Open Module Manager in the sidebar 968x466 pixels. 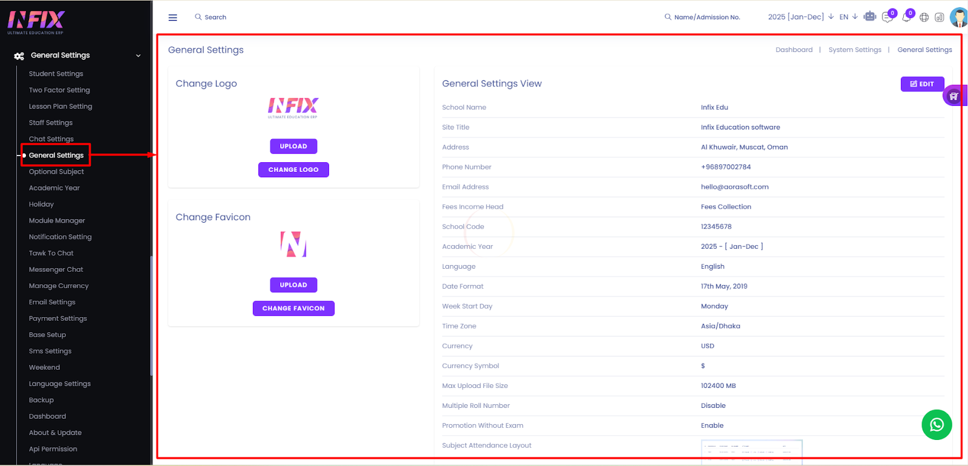(x=57, y=221)
